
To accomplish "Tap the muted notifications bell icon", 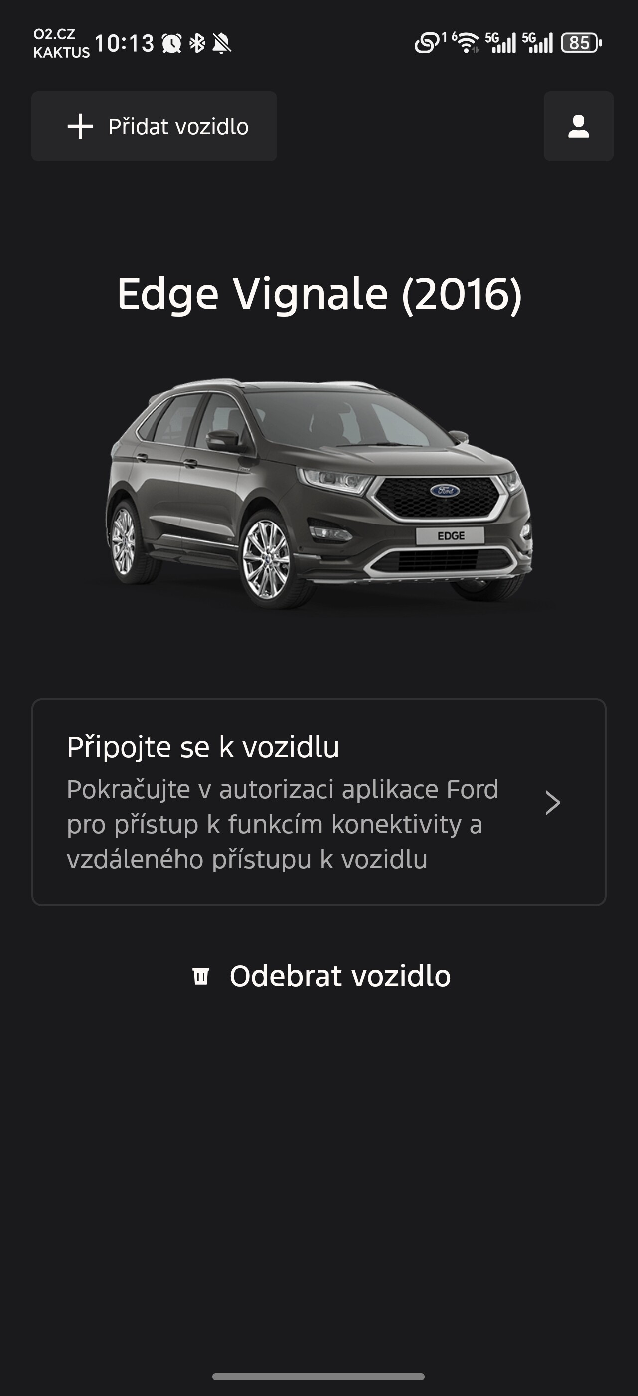I will click(221, 43).
